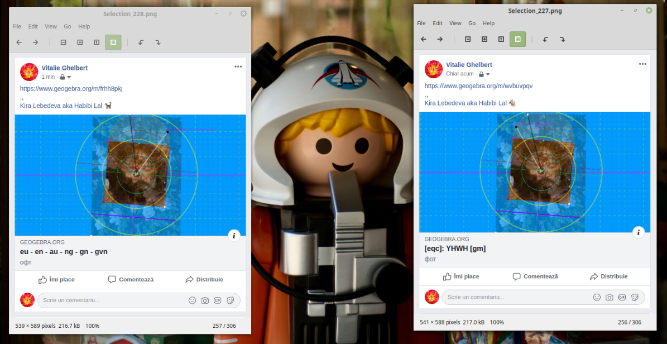Click title 'eu - en - au - ng - gn - gvn'
The width and height of the screenshot is (667, 344).
pyautogui.click(x=64, y=252)
